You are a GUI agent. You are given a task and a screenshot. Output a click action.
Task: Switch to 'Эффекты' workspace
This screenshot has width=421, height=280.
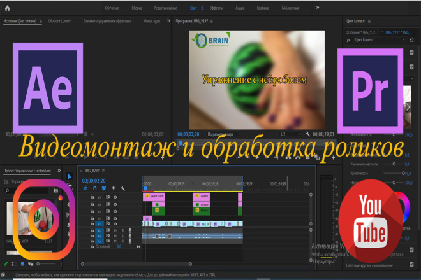click(216, 8)
